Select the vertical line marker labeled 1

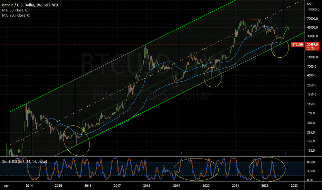pyautogui.click(x=179, y=78)
